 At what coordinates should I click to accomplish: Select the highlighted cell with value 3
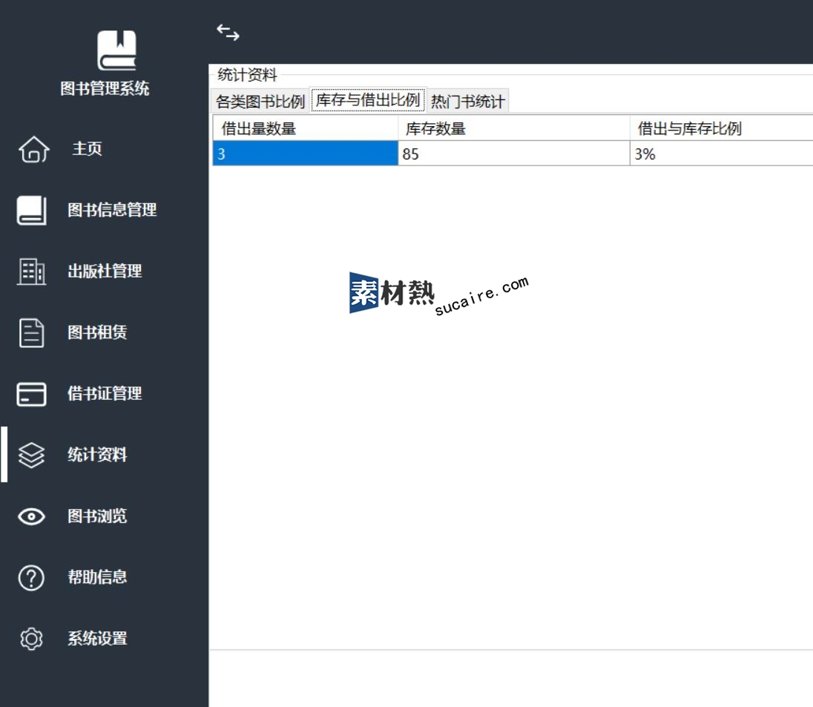pyautogui.click(x=306, y=154)
